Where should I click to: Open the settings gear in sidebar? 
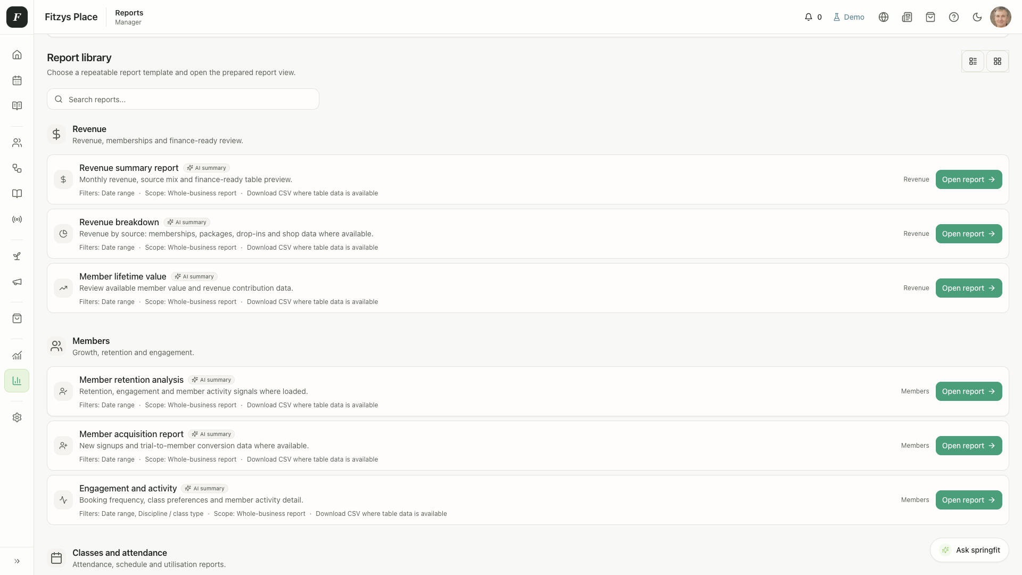click(17, 417)
